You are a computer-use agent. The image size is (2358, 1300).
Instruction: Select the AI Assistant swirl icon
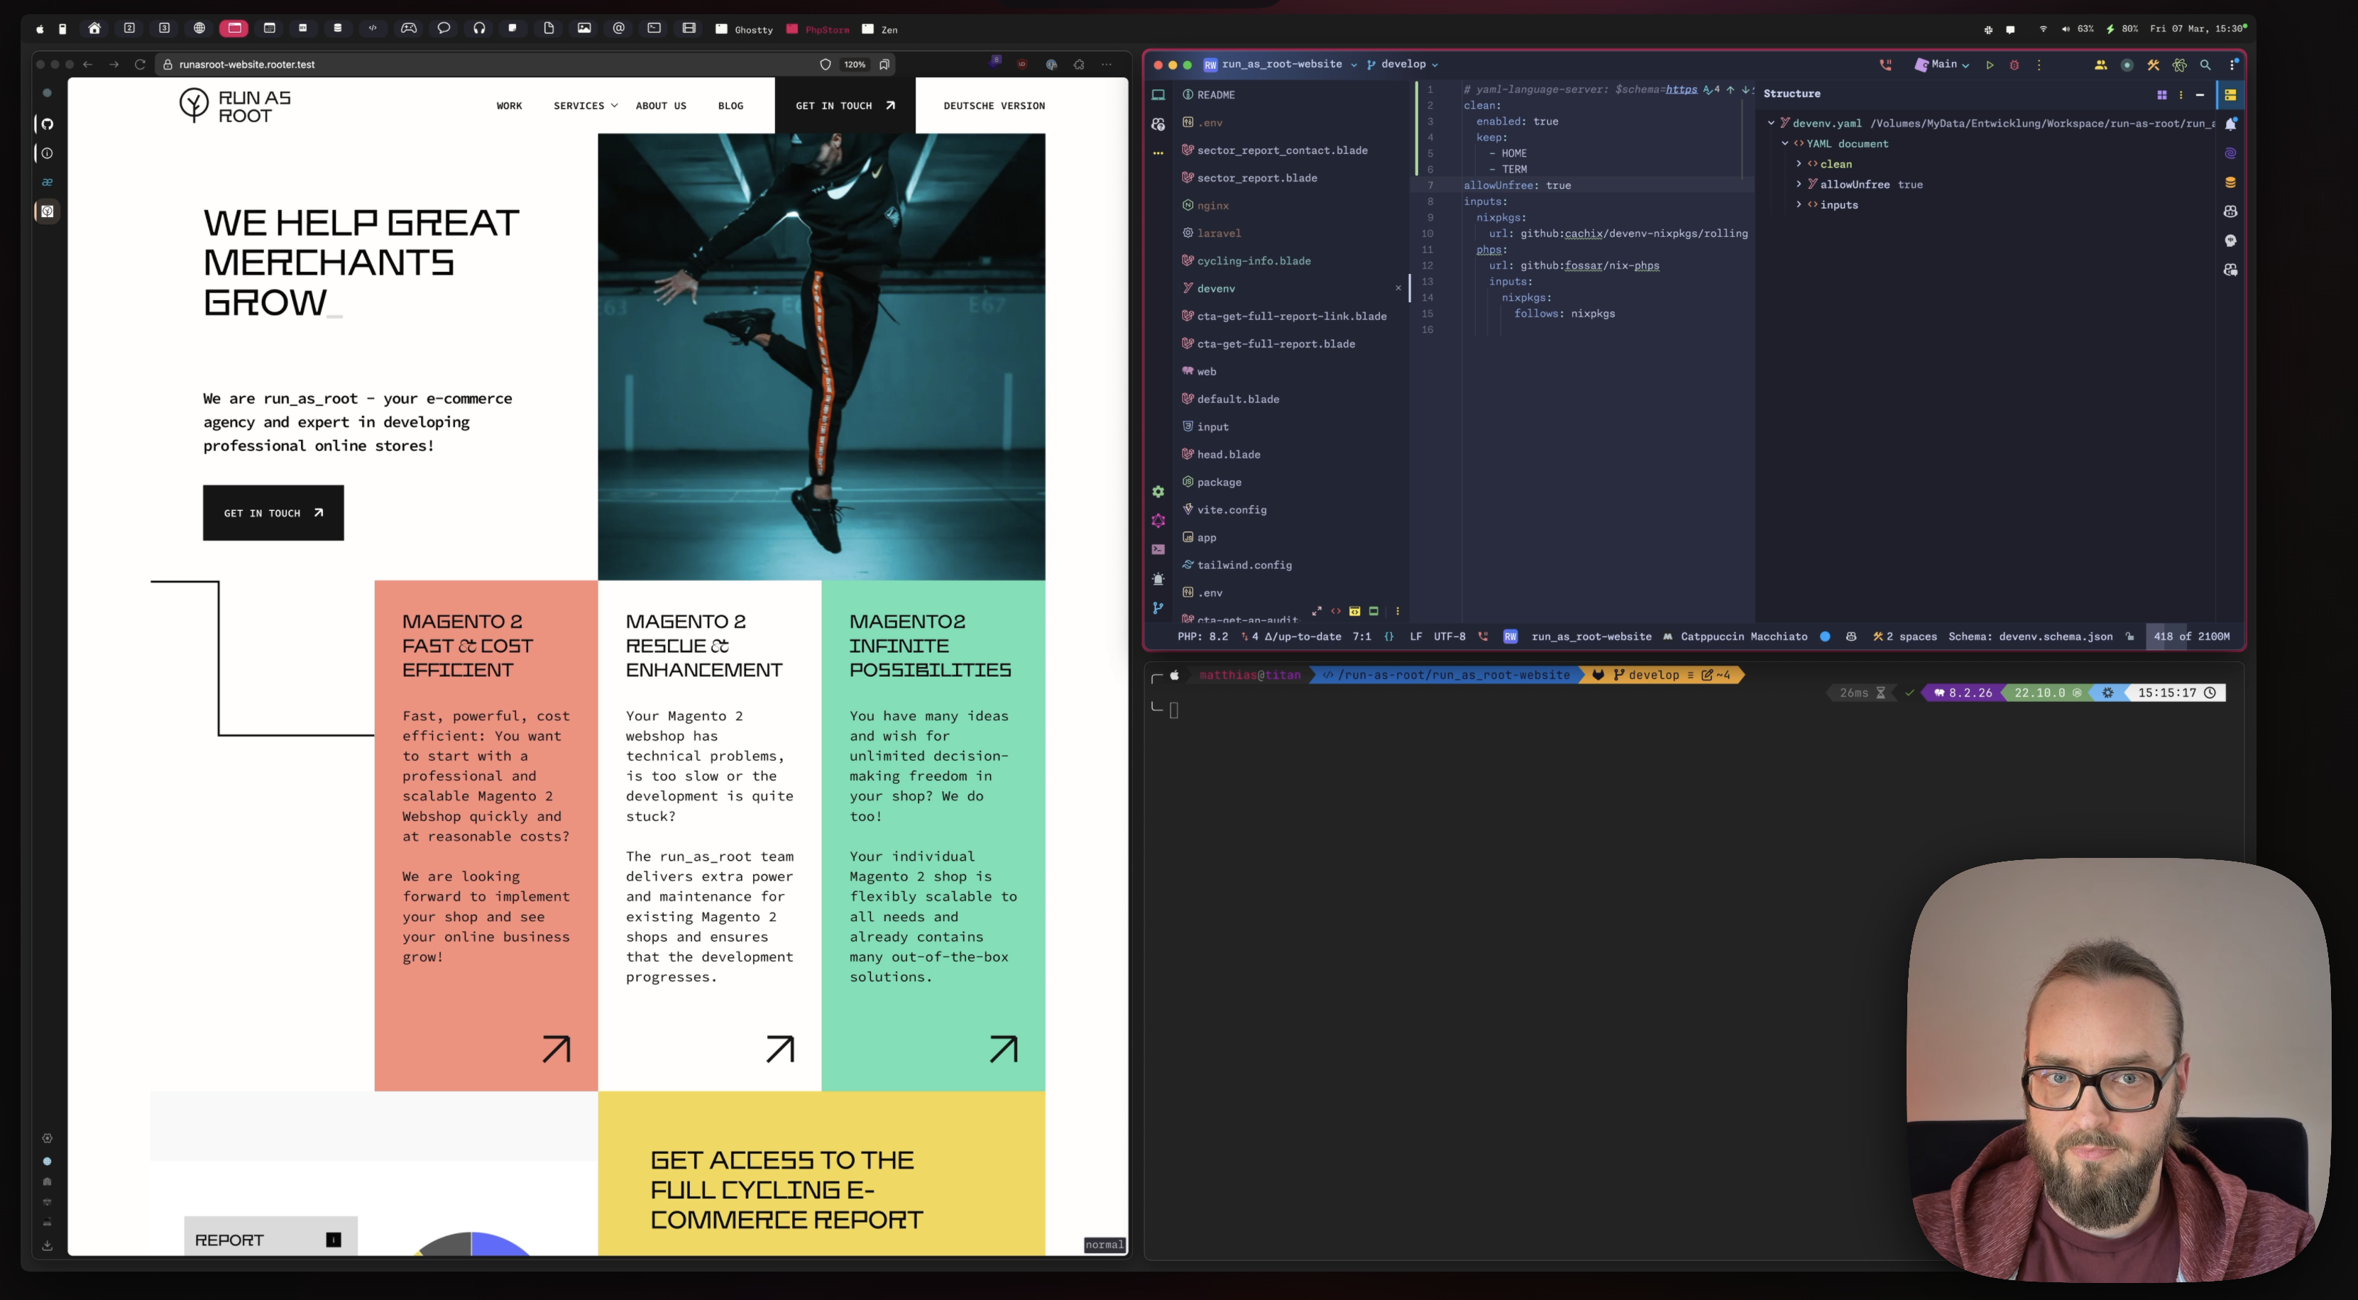click(x=2231, y=153)
